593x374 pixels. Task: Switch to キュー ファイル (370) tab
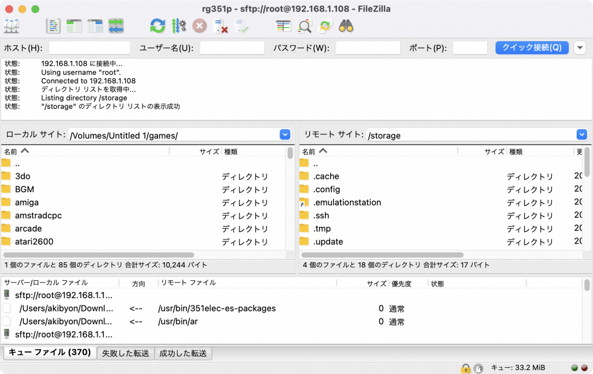(x=50, y=353)
